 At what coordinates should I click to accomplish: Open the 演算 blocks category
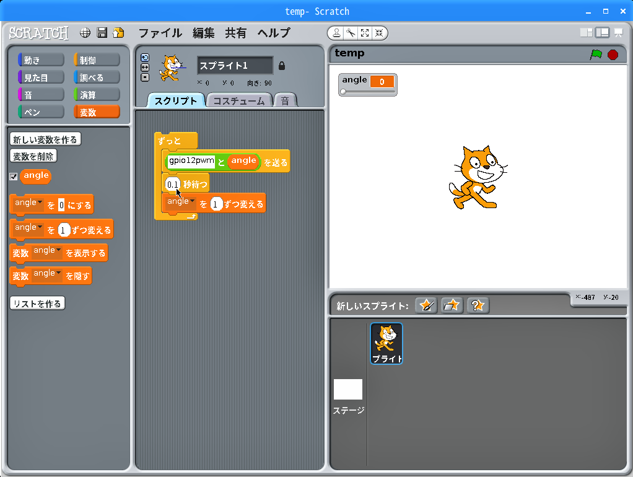pyautogui.click(x=97, y=95)
